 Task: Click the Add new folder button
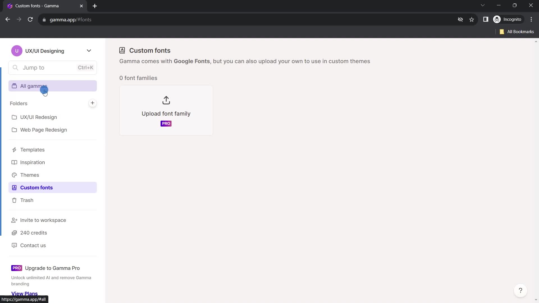point(93,103)
